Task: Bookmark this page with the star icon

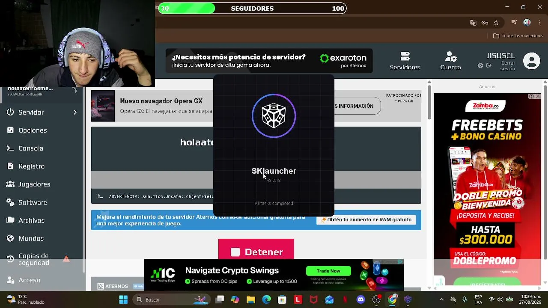Action: pyautogui.click(x=496, y=23)
